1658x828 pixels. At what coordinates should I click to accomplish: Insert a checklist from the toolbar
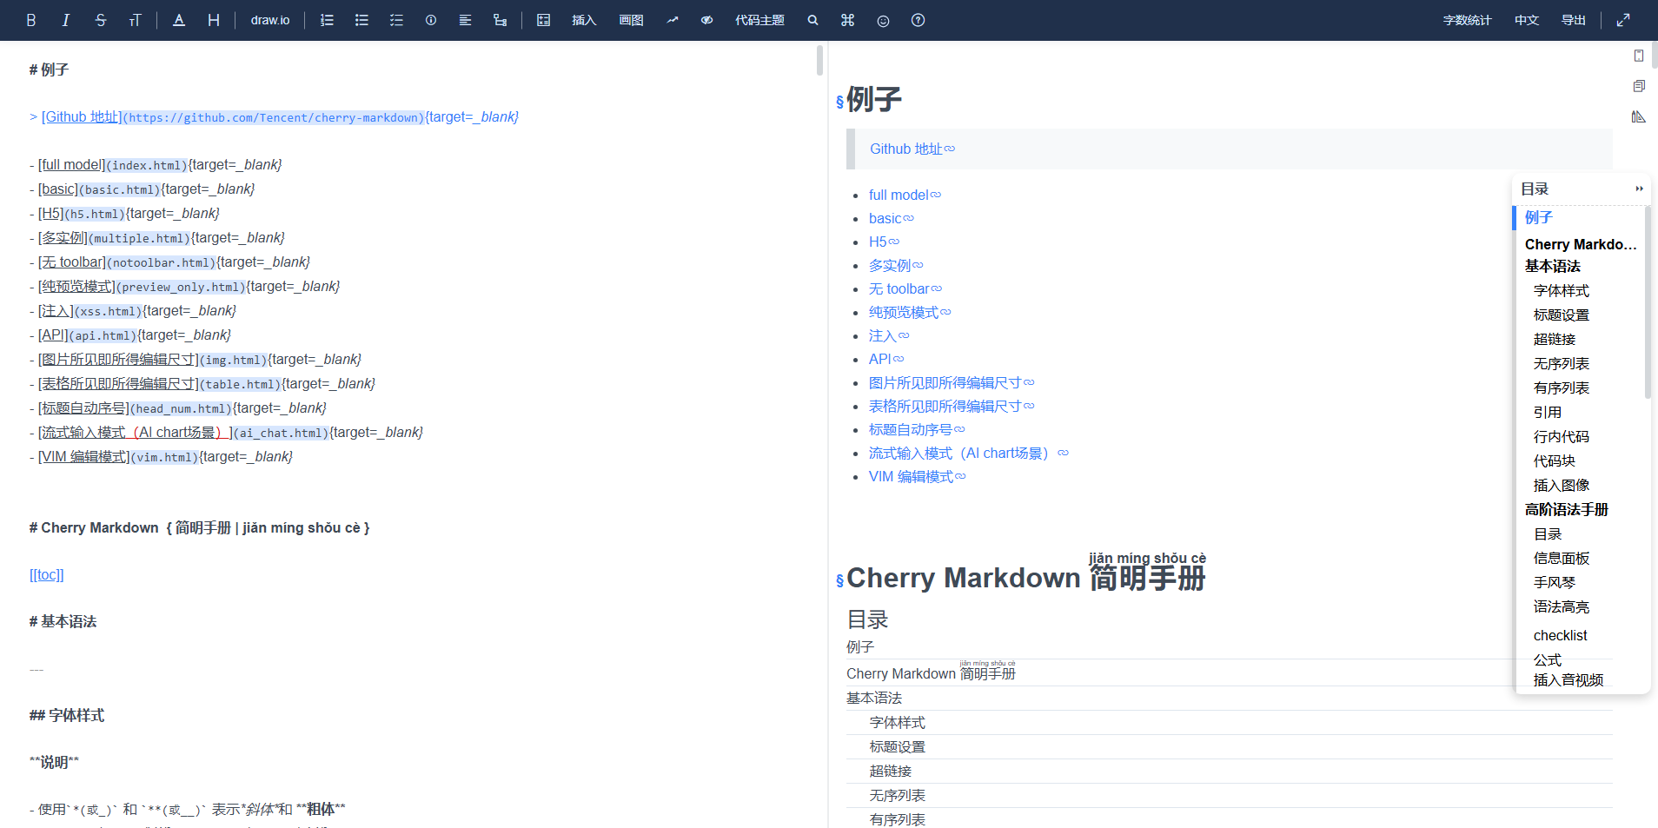pyautogui.click(x=396, y=20)
